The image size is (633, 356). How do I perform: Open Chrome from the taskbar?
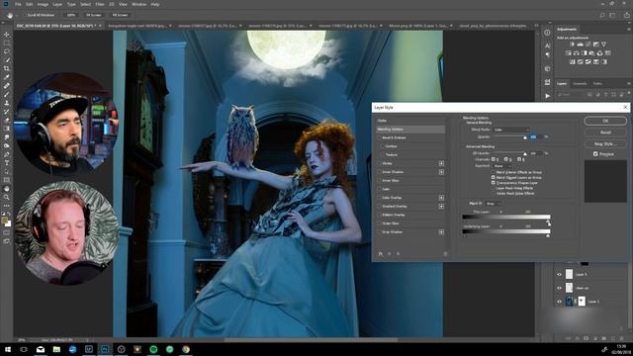click(186, 349)
